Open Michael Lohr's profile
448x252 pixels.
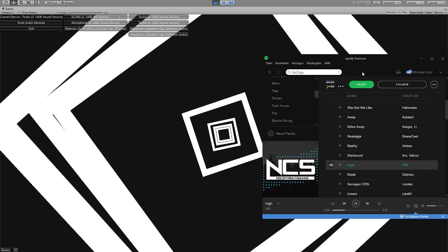tap(419, 72)
